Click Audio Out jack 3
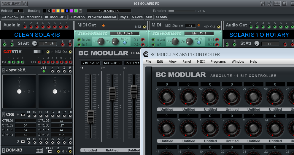Image resolution: width=294 pixels, height=155 pixels. point(263,27)
